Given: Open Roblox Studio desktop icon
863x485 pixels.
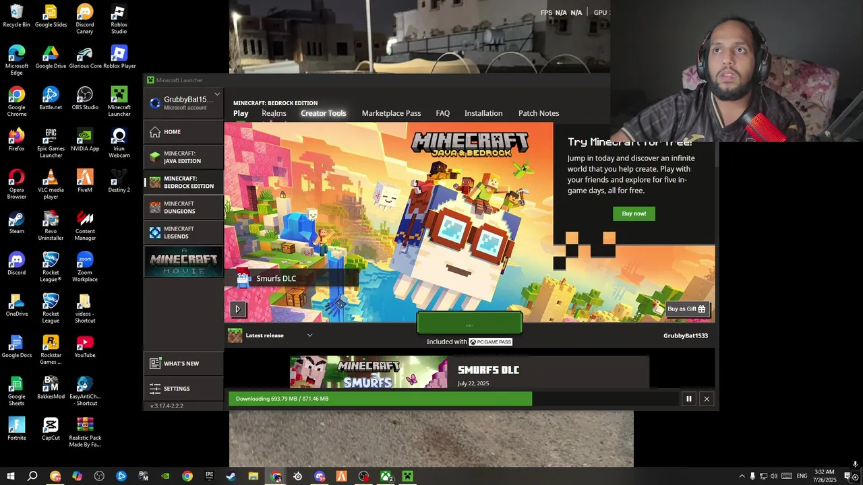Looking at the screenshot, I should point(119,19).
